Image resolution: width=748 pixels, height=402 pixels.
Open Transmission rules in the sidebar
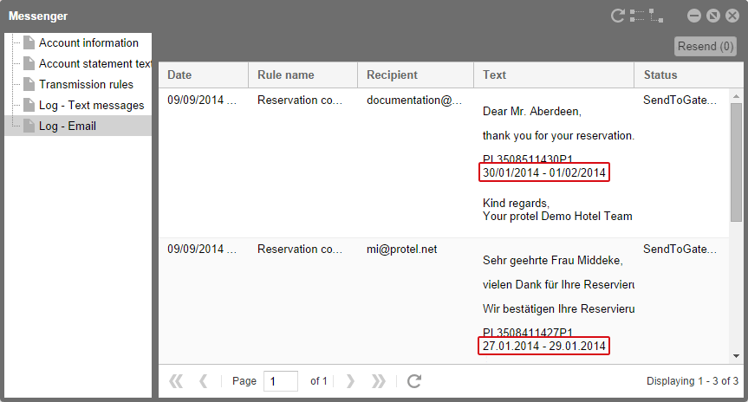[x=86, y=84]
